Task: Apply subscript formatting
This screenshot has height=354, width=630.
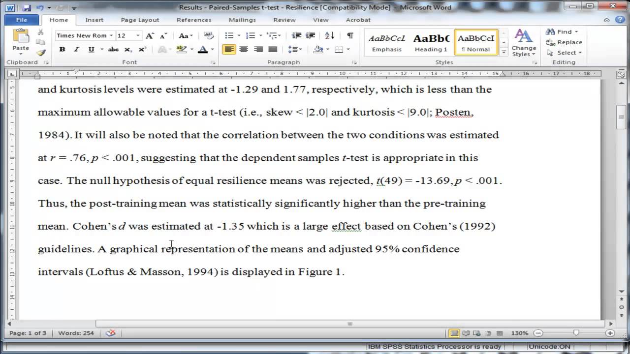Action: coord(128,49)
